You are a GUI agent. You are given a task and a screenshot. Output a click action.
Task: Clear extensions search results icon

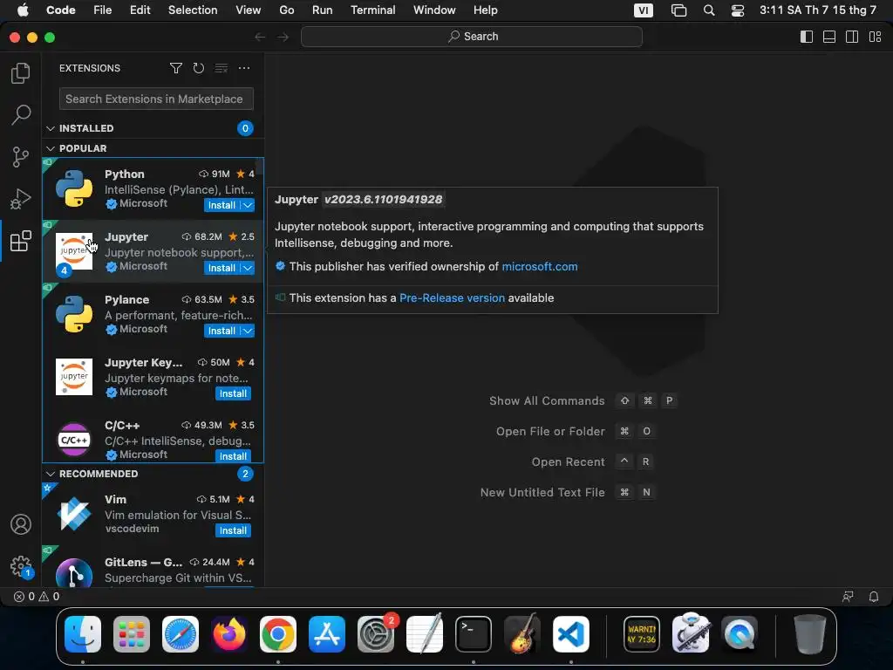coord(221,68)
